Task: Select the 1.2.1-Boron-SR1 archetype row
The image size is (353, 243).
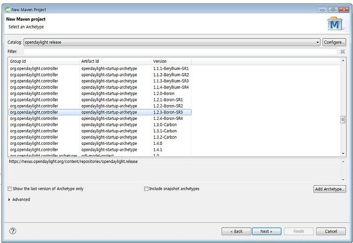Action: (100, 100)
